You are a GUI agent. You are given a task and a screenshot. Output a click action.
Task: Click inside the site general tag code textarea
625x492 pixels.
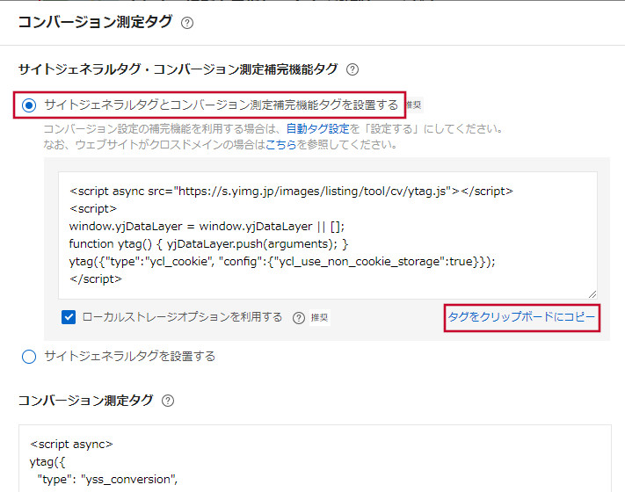[x=328, y=235]
